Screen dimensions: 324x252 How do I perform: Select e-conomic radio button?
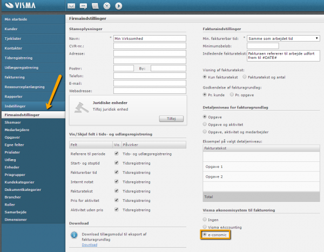click(205, 234)
